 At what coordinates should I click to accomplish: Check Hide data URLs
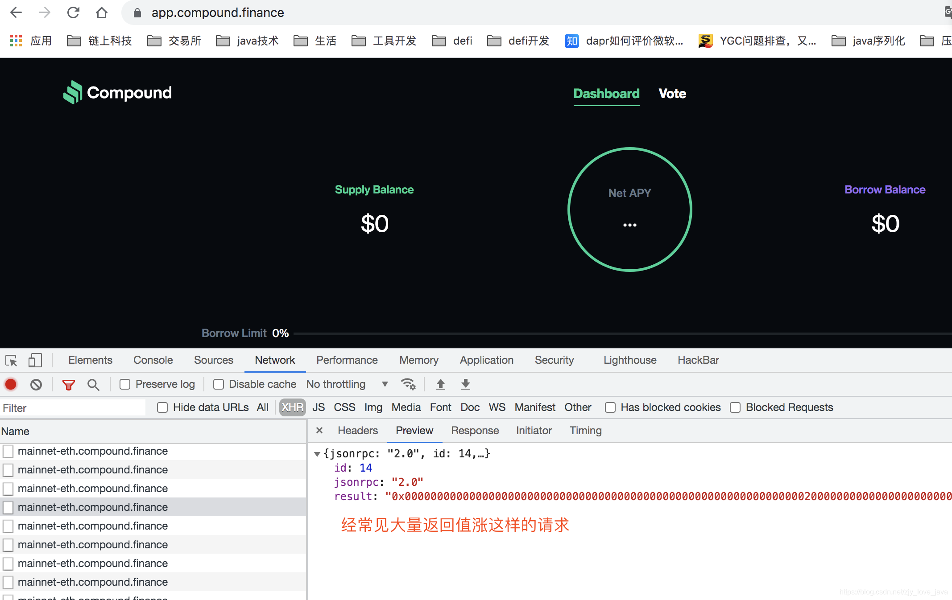(x=162, y=407)
